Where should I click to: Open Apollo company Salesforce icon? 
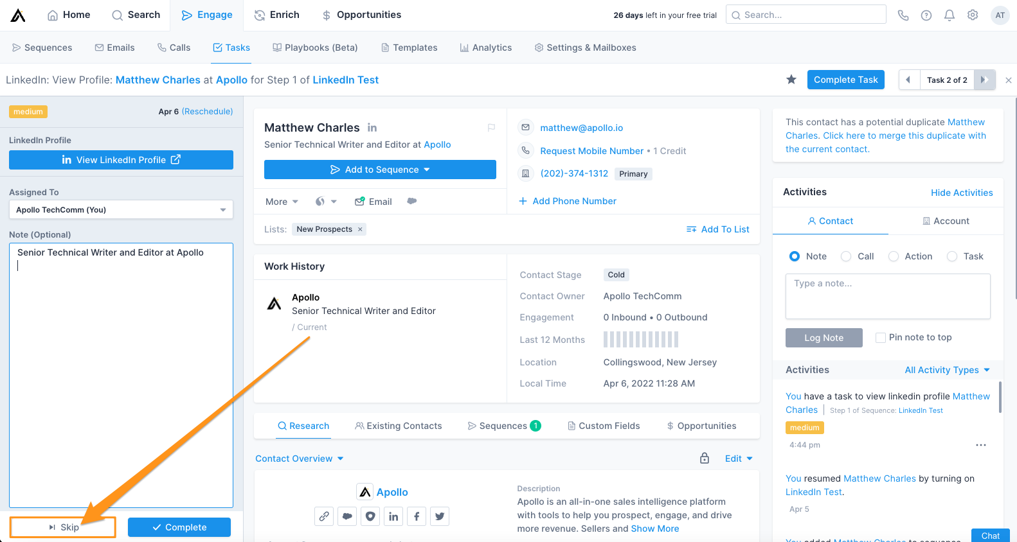tap(347, 516)
